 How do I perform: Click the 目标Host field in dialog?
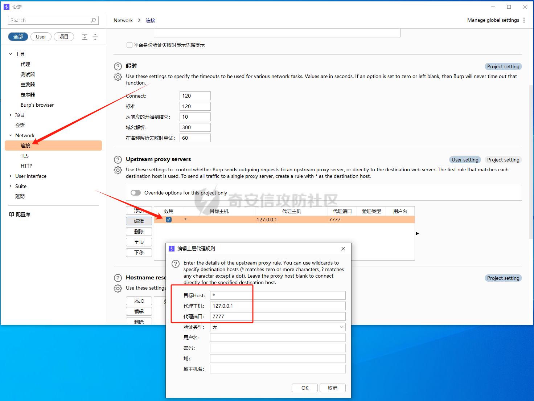(x=278, y=295)
